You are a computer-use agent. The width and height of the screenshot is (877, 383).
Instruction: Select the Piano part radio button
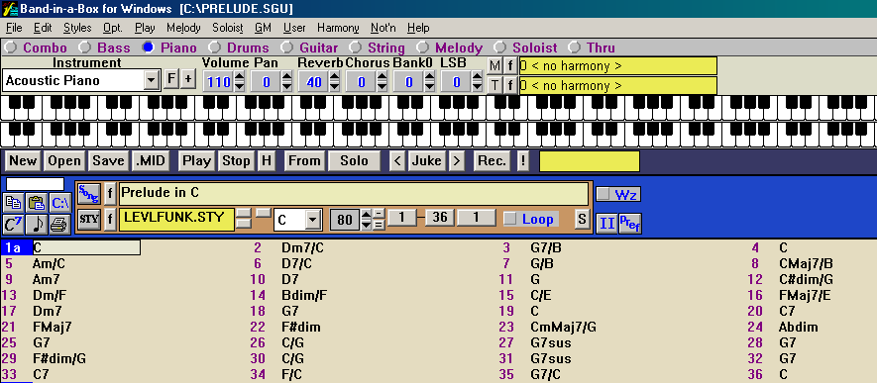pos(149,48)
